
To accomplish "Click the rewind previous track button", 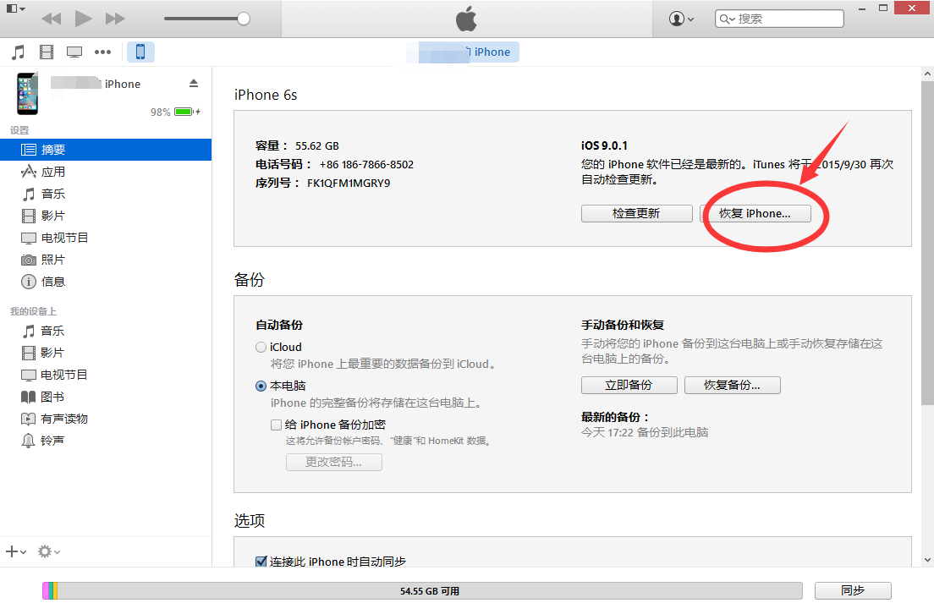I will tap(52, 19).
